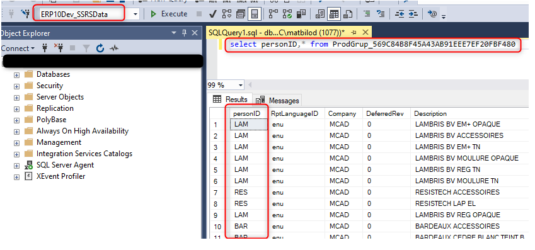Image resolution: width=535 pixels, height=250 pixels.
Task: Select Results to Grid output mode
Action: click(334, 14)
